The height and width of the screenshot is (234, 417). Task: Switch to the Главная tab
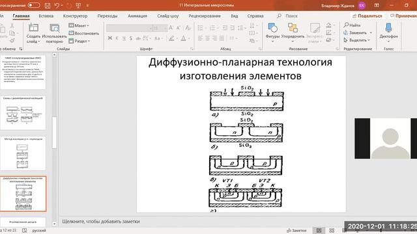(21, 16)
